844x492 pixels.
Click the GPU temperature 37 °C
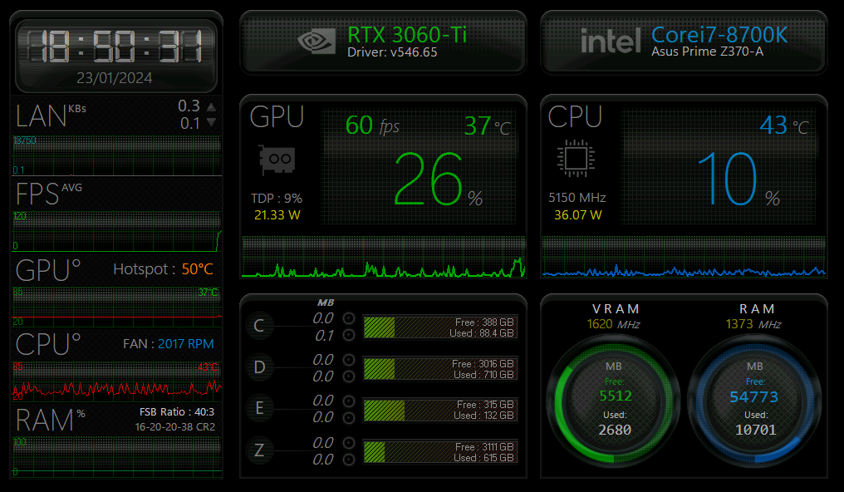[487, 126]
